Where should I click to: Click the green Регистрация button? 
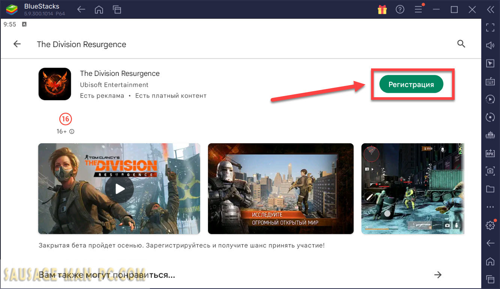411,84
